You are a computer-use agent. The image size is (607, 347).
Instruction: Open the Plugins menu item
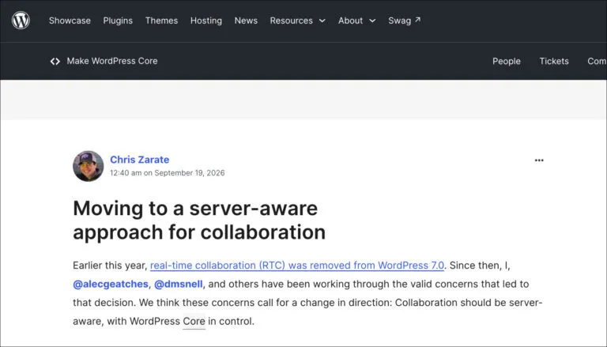(118, 21)
